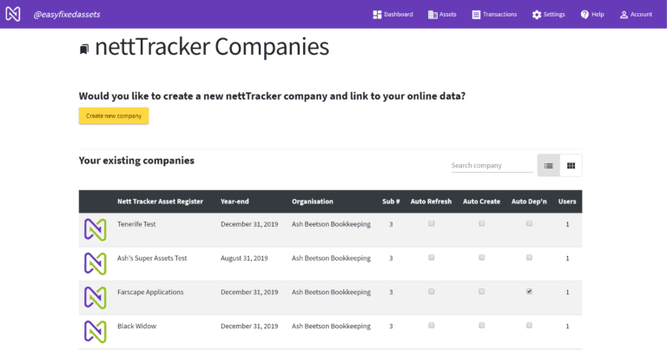Screen dimensions: 667x350
Task: Click the Nett Tracker Asset Register column header
Action: (160, 201)
